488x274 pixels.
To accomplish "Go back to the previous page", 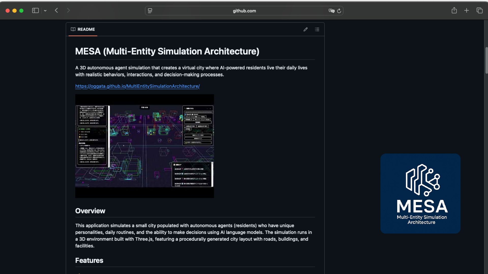I will point(56,10).
